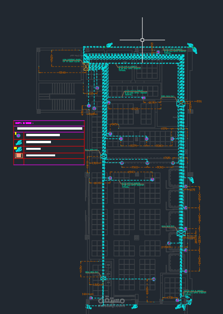Image resolution: width=223 pixels, height=314 pixels.
Task: Click the 4960 dimension text
Action: (x=131, y=172)
